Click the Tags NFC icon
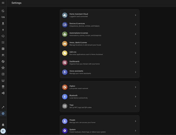Image resolution: width=176 pixels, height=135 pixels. [65, 106]
